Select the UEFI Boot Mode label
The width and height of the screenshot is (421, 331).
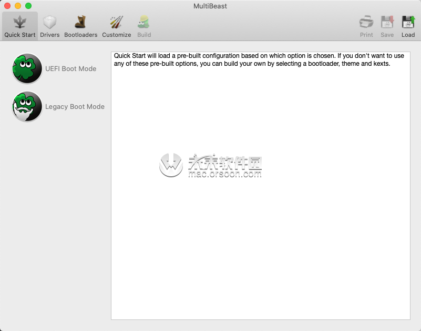tap(70, 68)
